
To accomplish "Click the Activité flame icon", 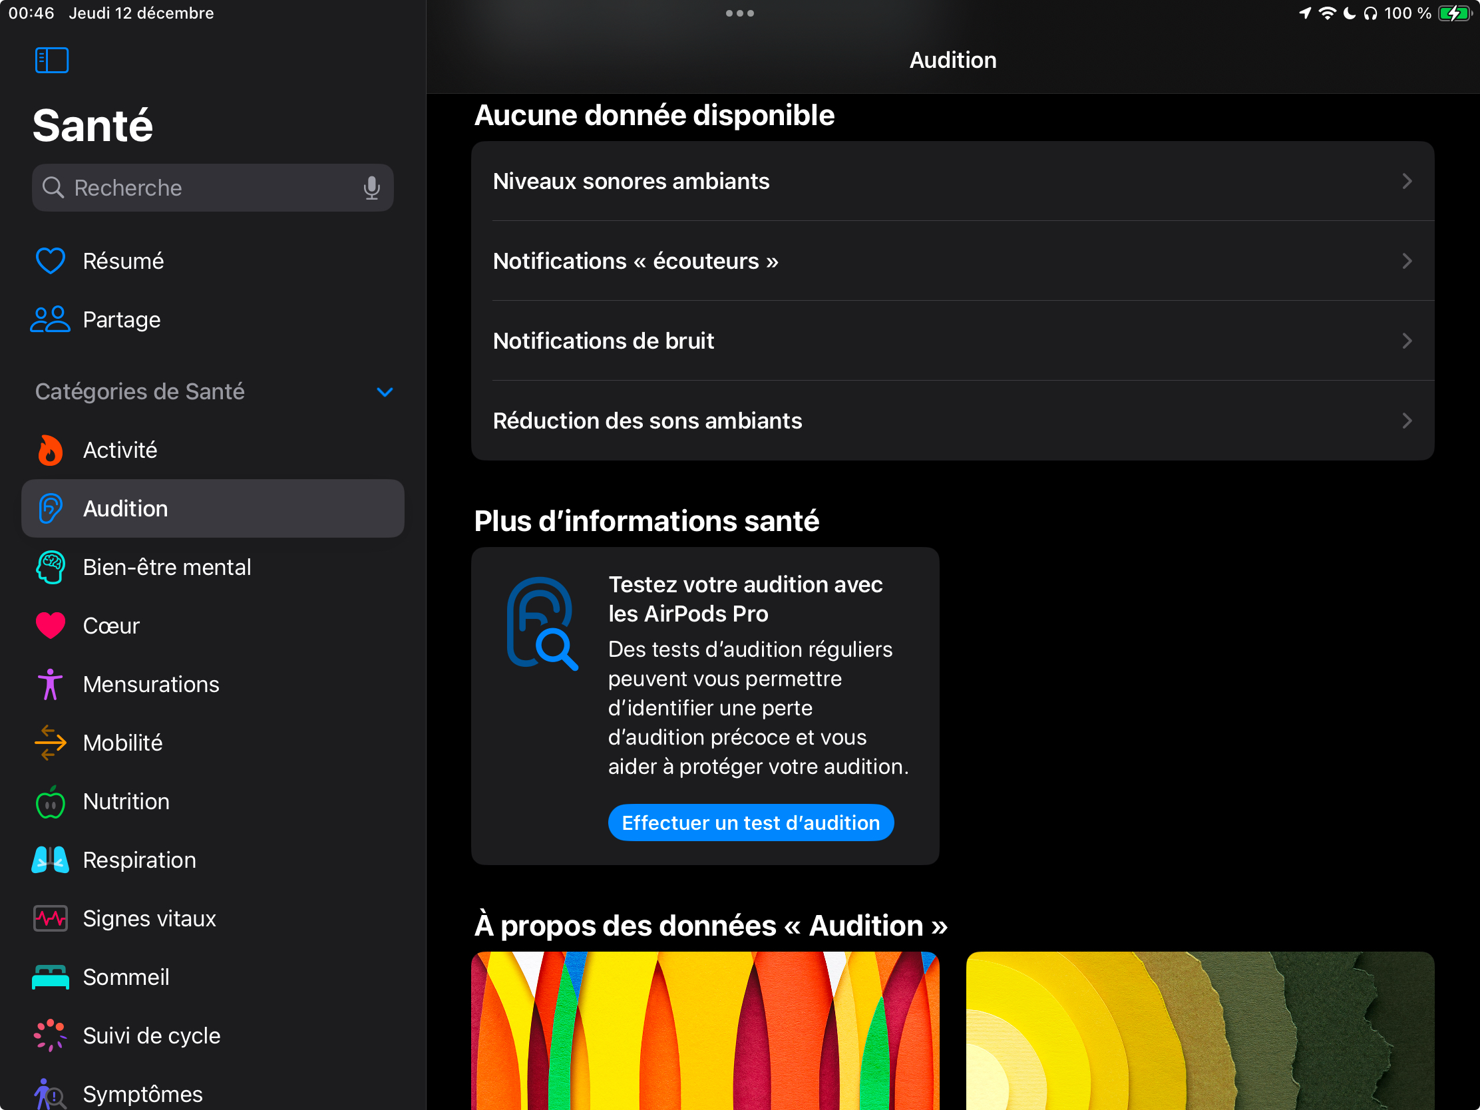I will [x=50, y=451].
